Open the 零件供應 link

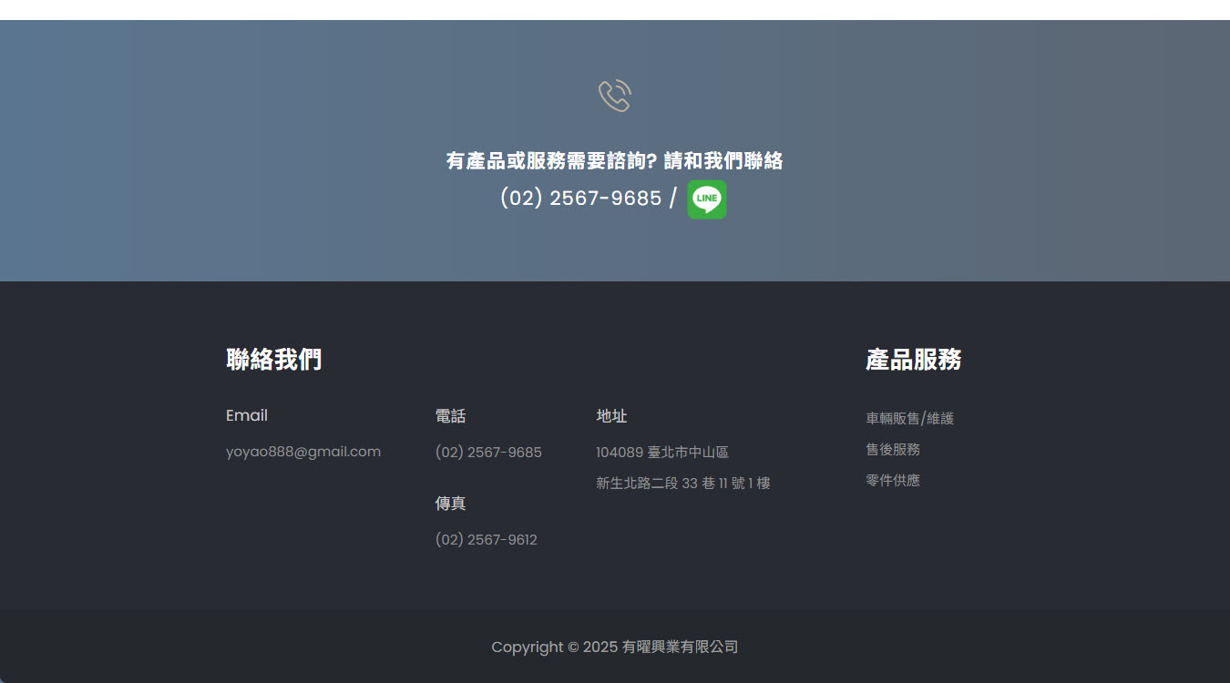click(x=892, y=481)
